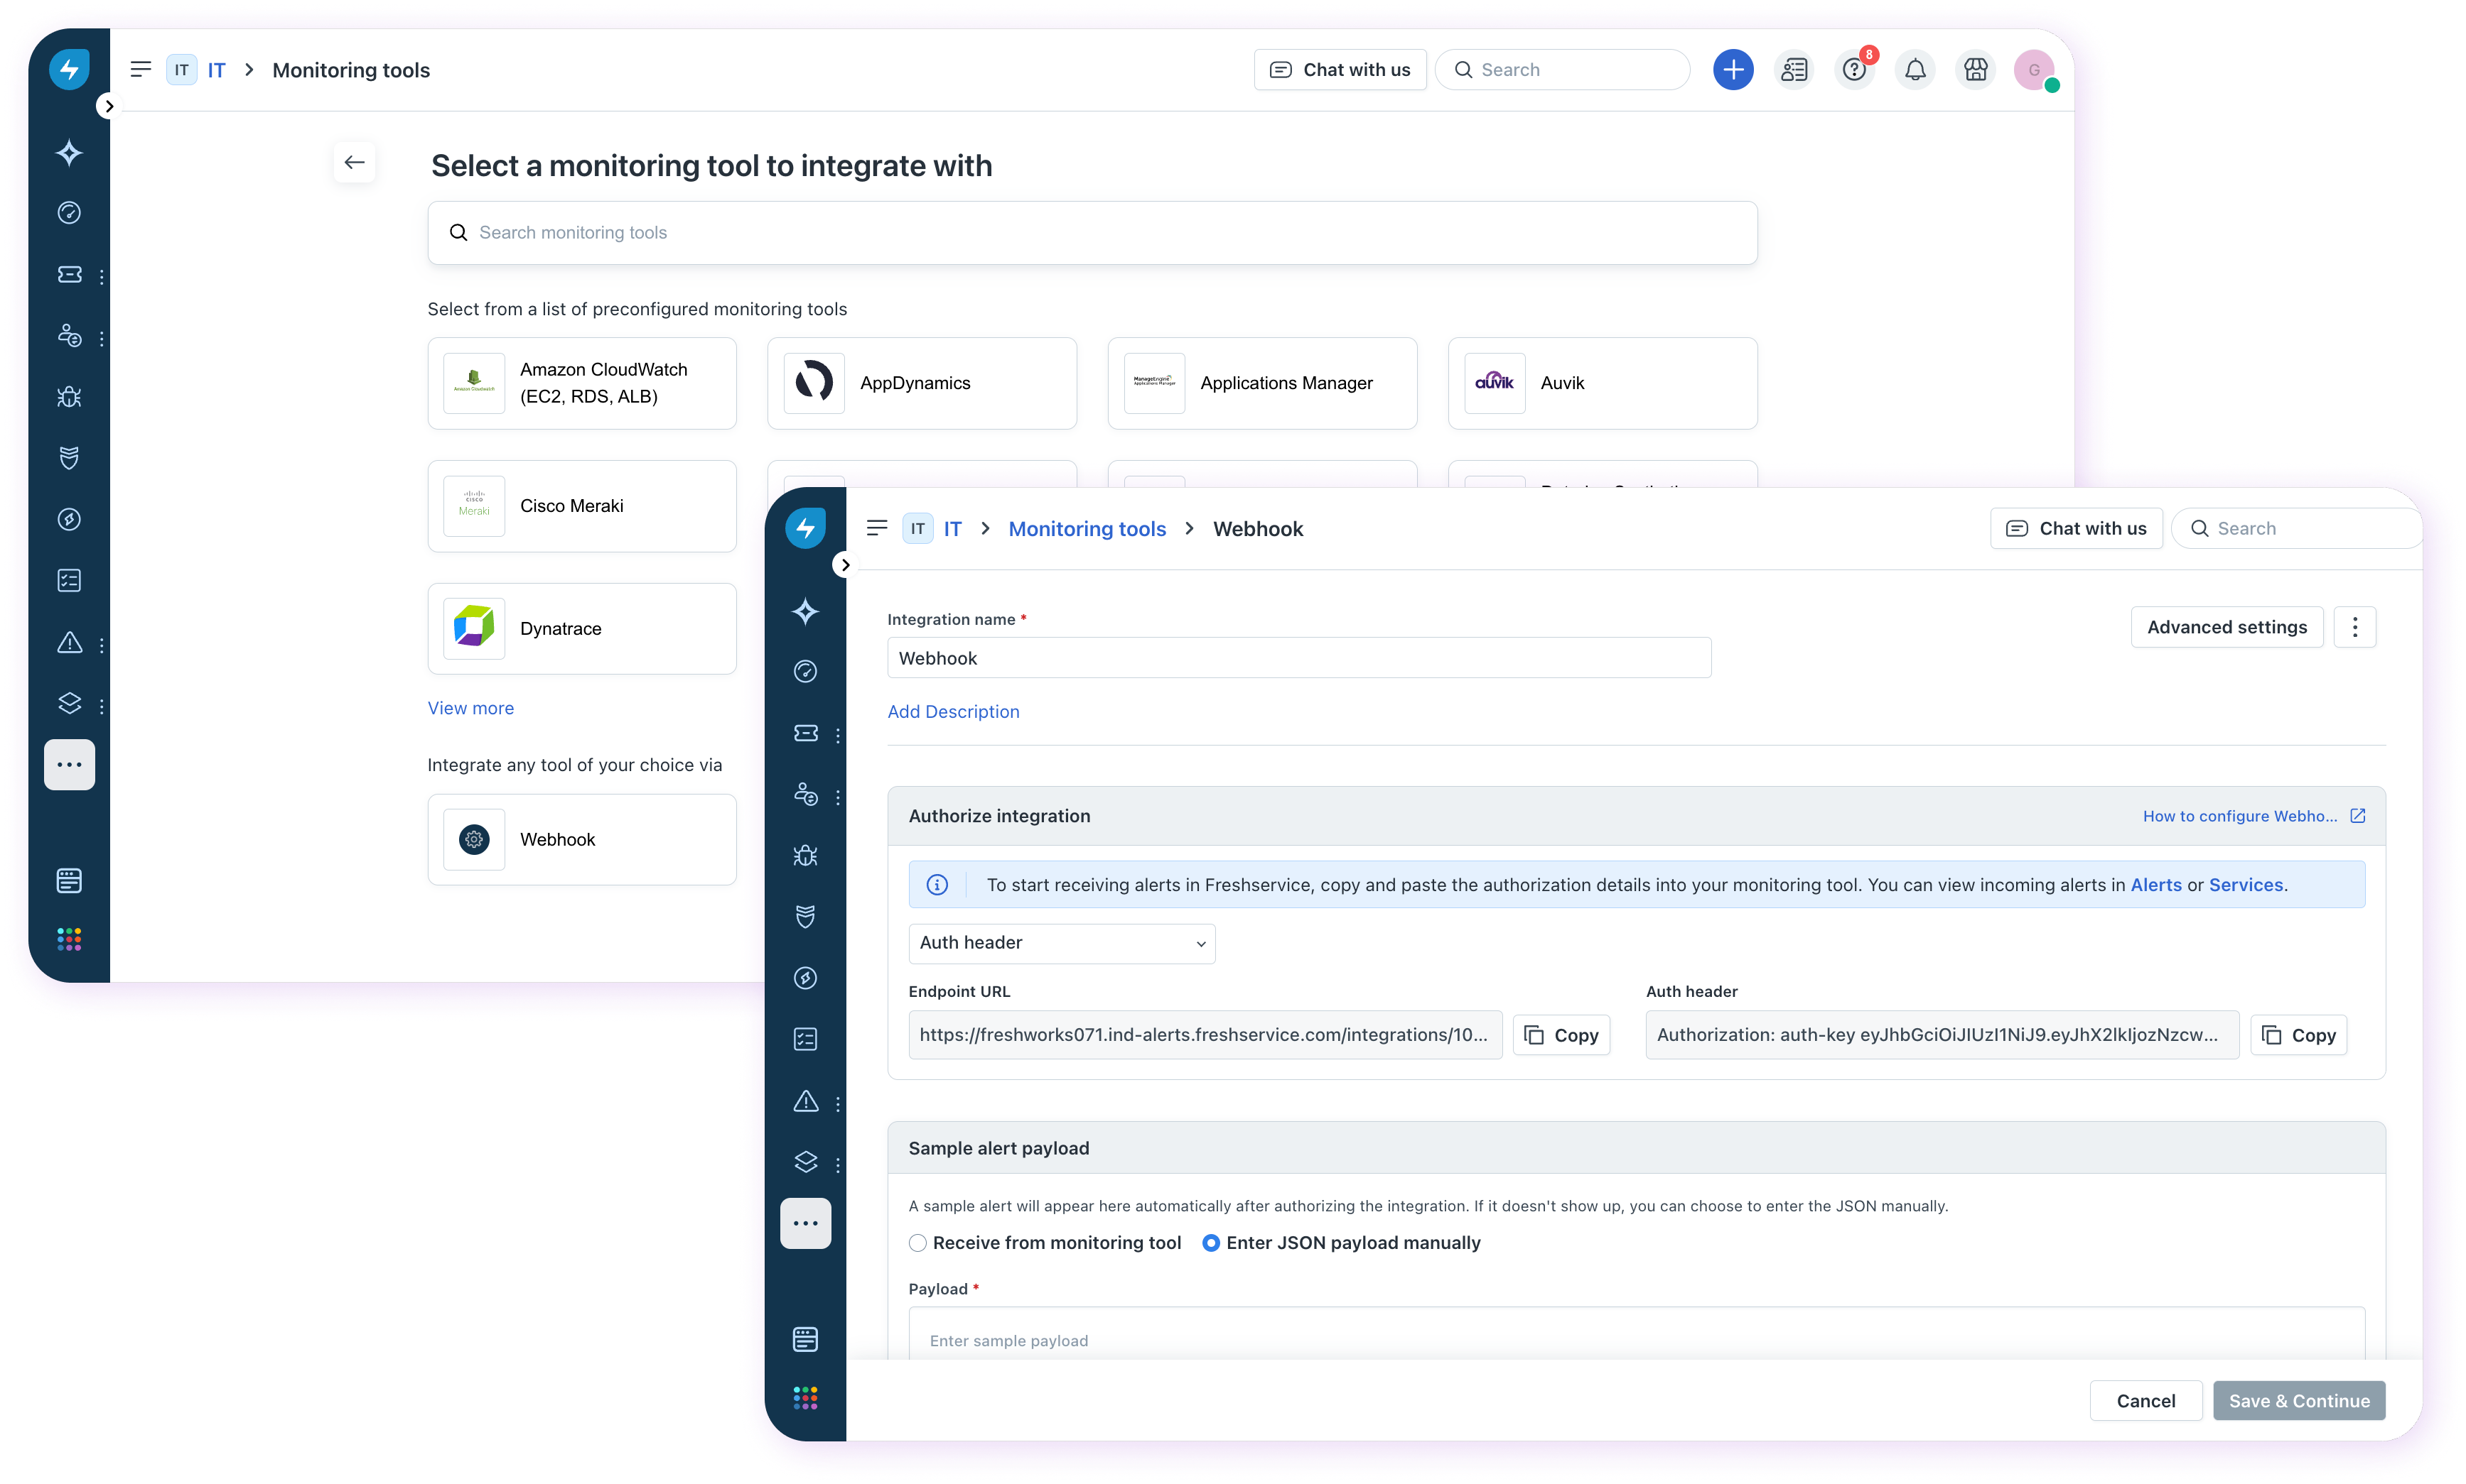Select Receive from monitoring tool radio

(x=917, y=1243)
